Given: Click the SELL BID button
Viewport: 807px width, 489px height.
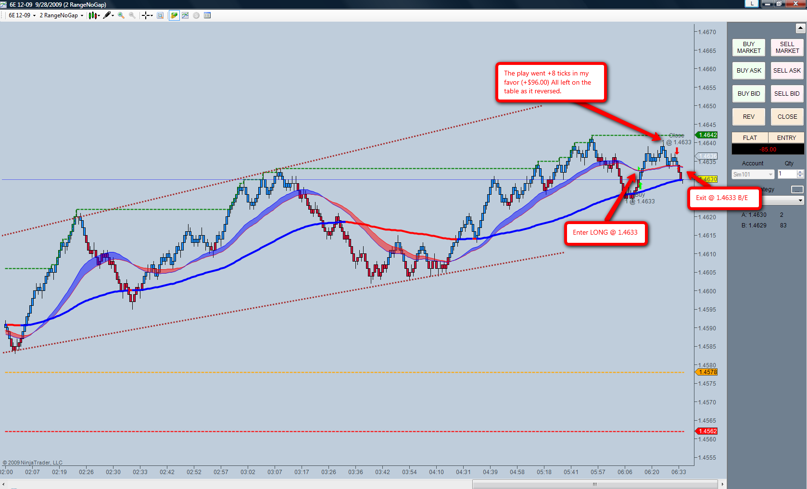Looking at the screenshot, I should 787,94.
